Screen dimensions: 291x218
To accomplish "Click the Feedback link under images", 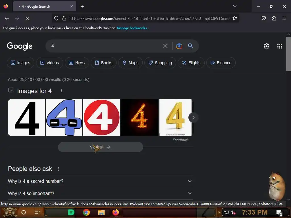I will 180,140.
